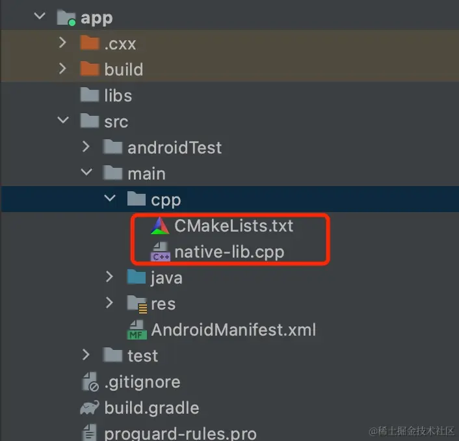Click the app module folder icon
459x441 pixels.
(66, 18)
